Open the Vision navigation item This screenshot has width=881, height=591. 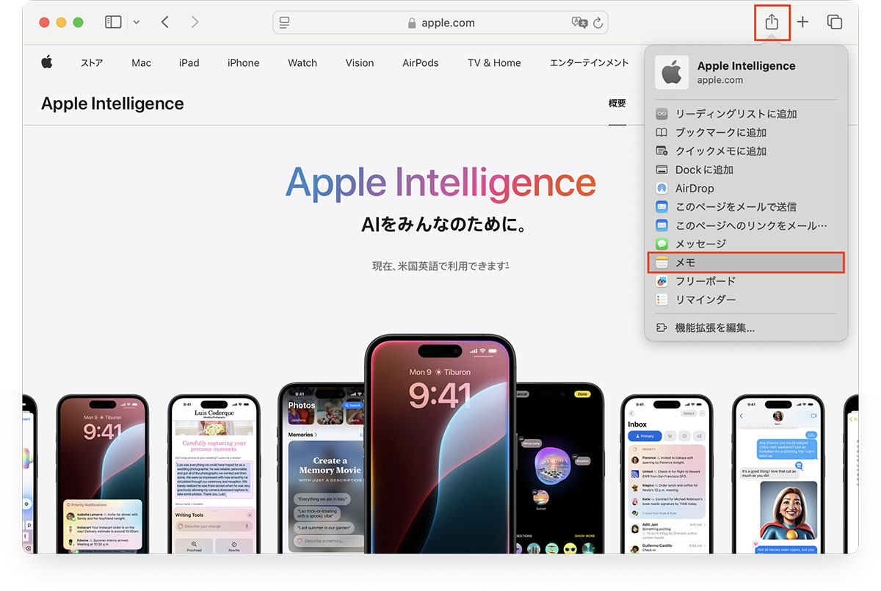pyautogui.click(x=360, y=63)
